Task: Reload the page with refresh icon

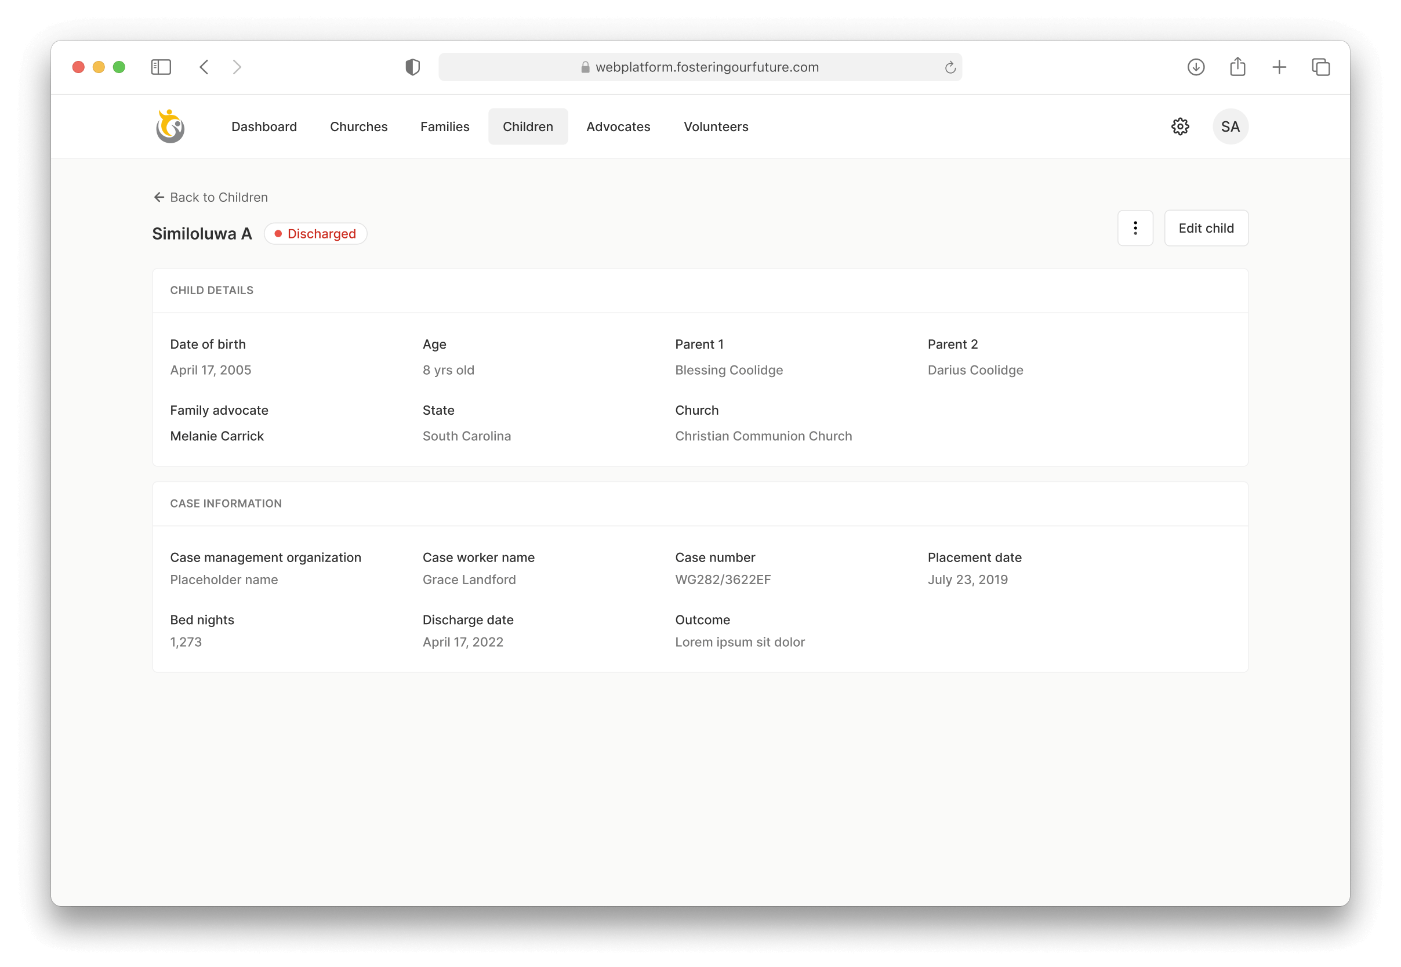Action: 949,67
